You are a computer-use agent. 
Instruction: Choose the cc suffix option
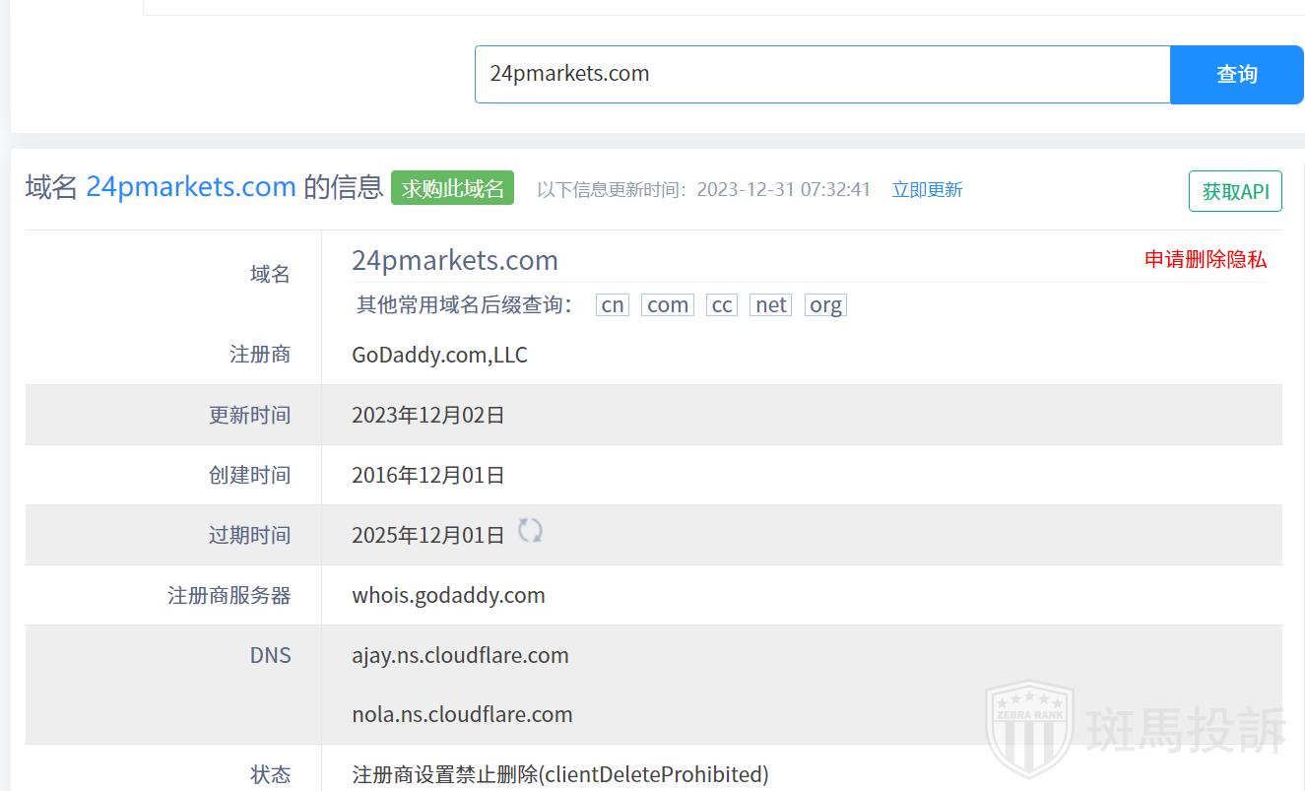722,305
